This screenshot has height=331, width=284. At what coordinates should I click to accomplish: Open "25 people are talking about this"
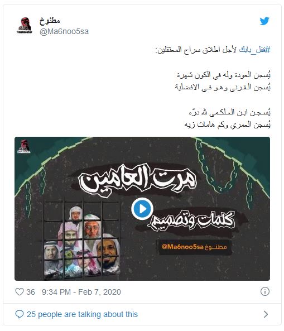tap(82, 314)
